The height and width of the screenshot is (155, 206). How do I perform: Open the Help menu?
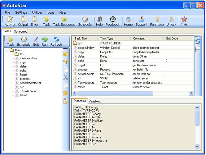(63, 12)
